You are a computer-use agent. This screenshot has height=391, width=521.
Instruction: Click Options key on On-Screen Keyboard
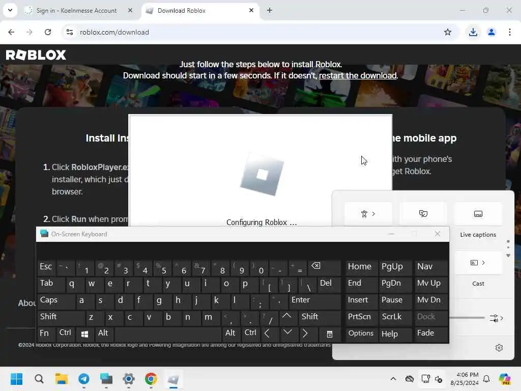click(361, 334)
